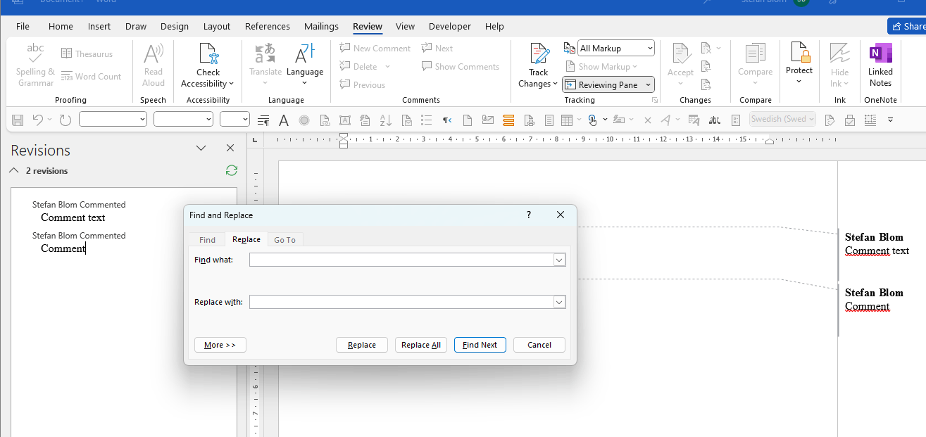Collapse the 2 revisions summary chevron
The image size is (926, 437).
pyautogui.click(x=13, y=170)
